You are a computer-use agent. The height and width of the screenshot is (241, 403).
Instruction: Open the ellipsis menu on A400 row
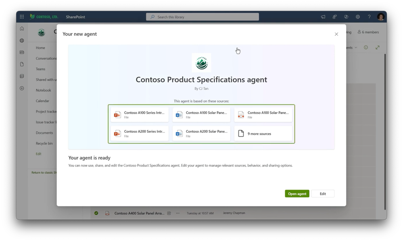(x=177, y=213)
